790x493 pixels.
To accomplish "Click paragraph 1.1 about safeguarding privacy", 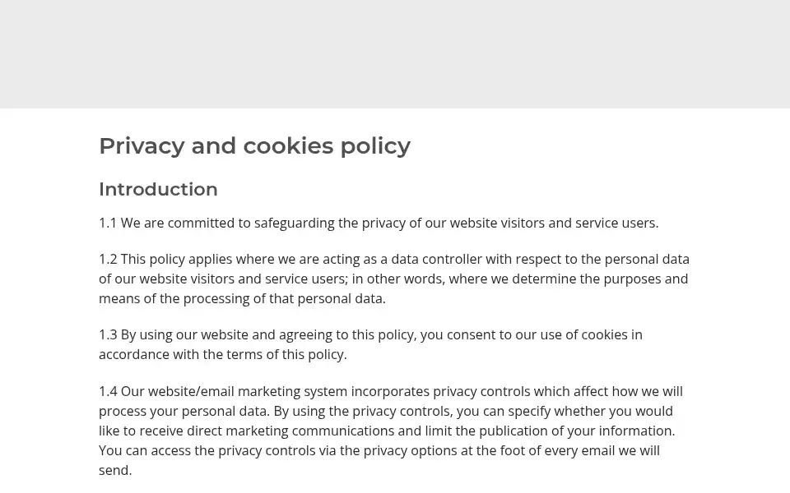I will click(379, 223).
